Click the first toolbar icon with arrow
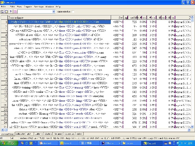This screenshot has width=195, height=146. tap(2, 12)
